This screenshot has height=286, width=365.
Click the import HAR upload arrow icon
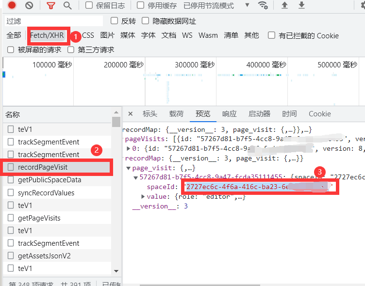(x=285, y=6)
